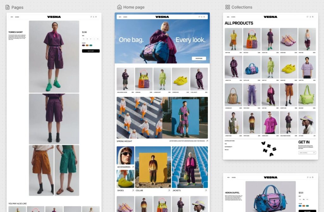Click the Shipping & Returns footer link
324x212 pixels.
point(229,141)
